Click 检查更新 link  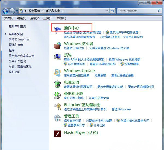point(100,75)
